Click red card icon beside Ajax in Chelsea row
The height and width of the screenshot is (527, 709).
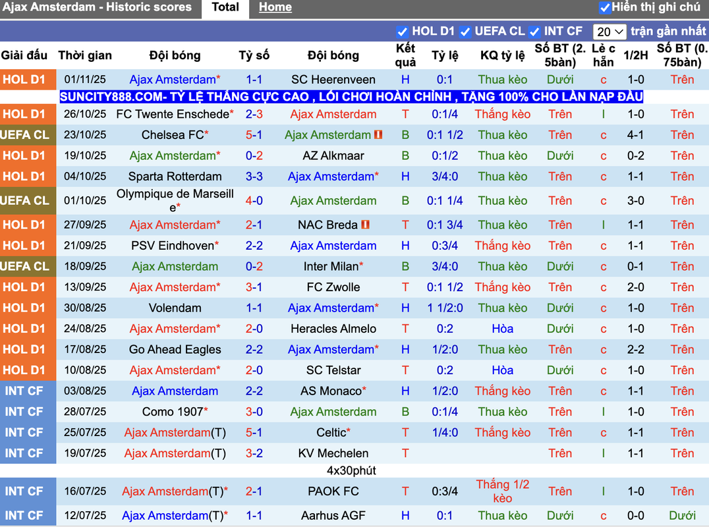tap(378, 134)
